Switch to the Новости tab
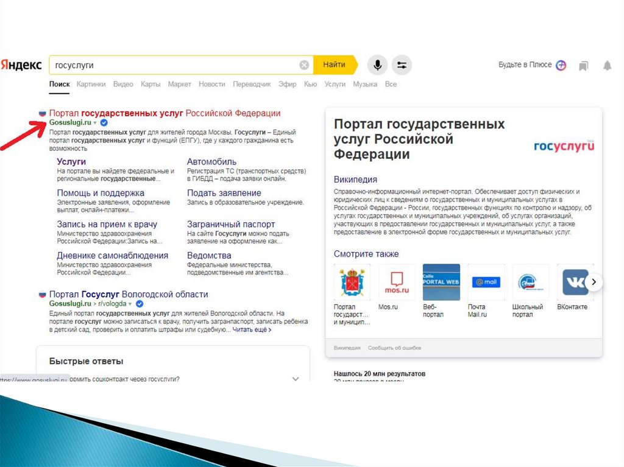This screenshot has width=624, height=467. pos(211,85)
